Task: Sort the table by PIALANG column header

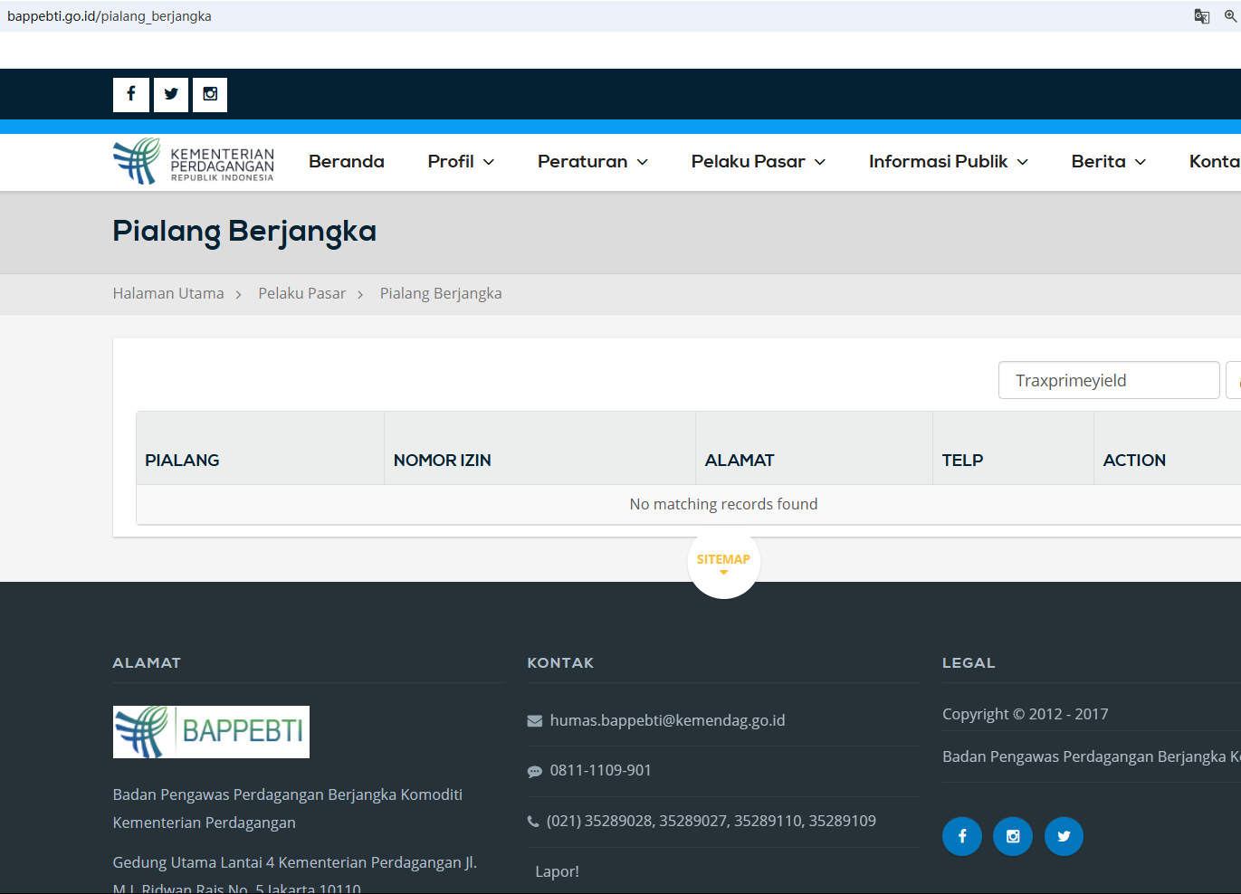Action: click(182, 460)
